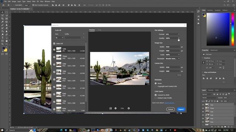This screenshot has height=132, width=236.
Task: Select the Brush tool
Action: coord(3,25)
